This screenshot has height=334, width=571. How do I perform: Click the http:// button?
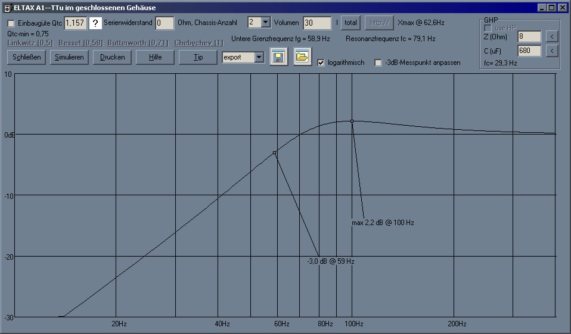(380, 23)
